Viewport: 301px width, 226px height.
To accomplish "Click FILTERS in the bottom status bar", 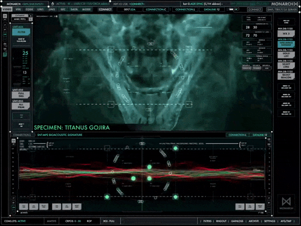I will 207,221.
